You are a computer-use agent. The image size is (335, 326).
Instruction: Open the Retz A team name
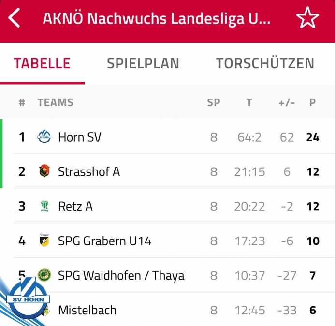[x=75, y=206]
